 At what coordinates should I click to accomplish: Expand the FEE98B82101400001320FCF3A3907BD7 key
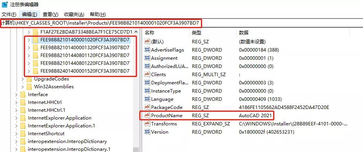[29, 48]
